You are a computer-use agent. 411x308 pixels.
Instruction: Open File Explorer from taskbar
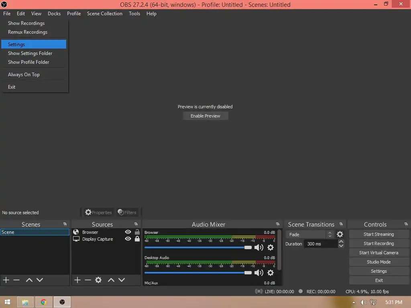tap(25, 302)
